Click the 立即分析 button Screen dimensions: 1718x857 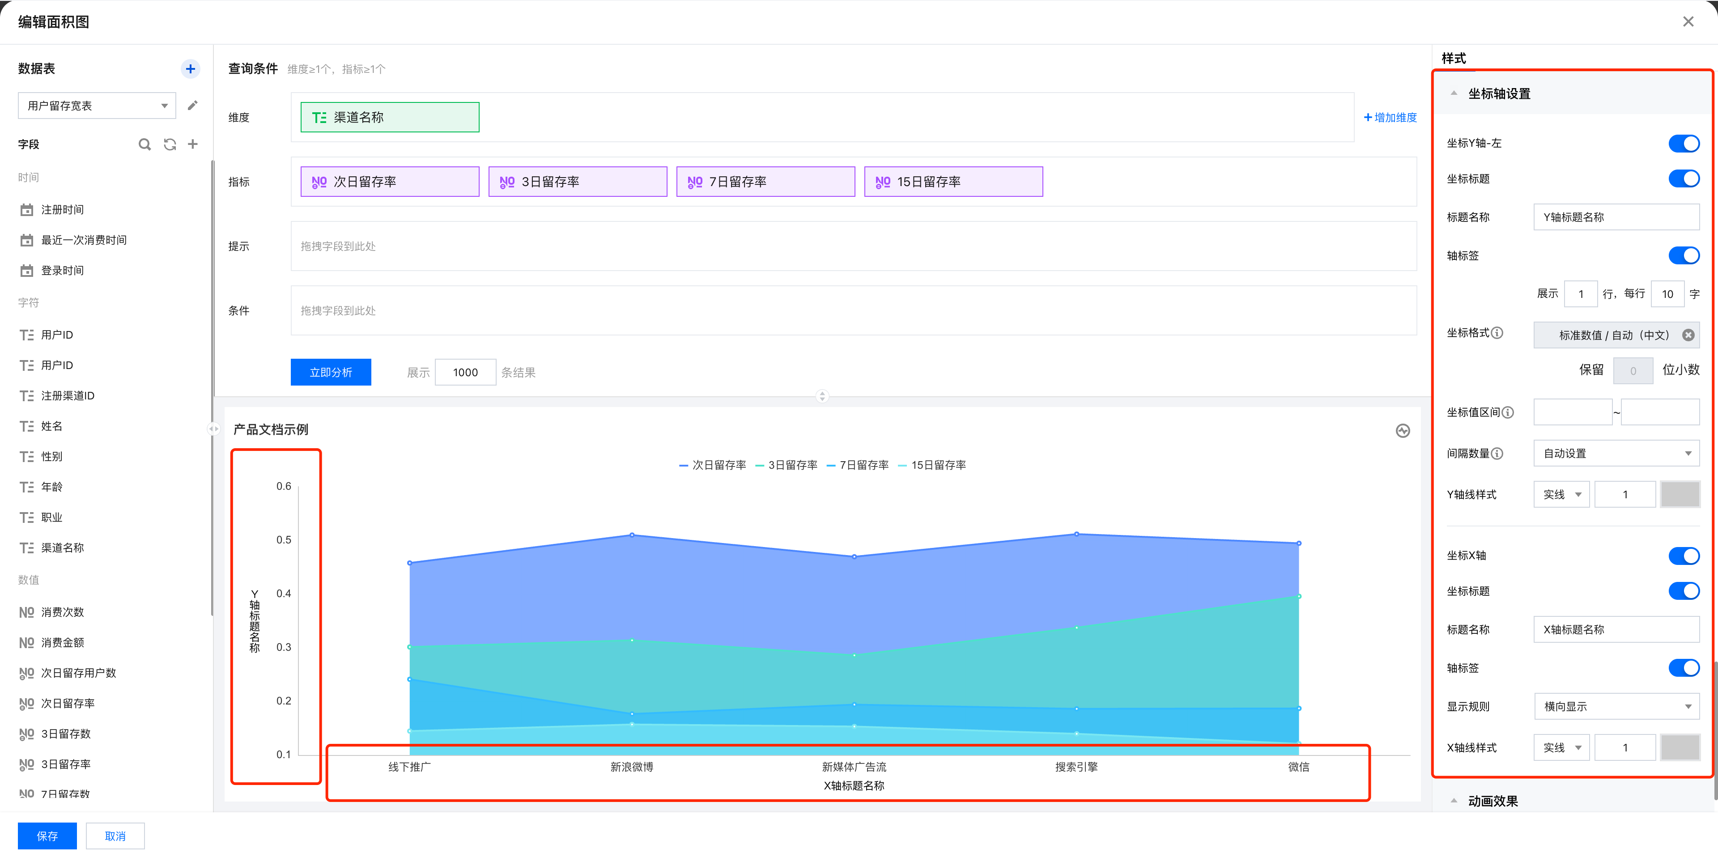coord(331,372)
